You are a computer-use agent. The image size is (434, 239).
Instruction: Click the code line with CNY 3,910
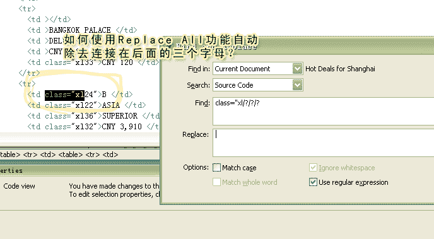tap(93, 127)
